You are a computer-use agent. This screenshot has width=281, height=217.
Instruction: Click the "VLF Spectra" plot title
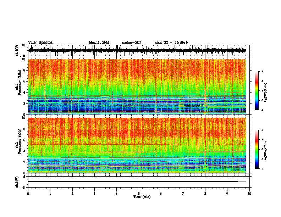click(40, 42)
